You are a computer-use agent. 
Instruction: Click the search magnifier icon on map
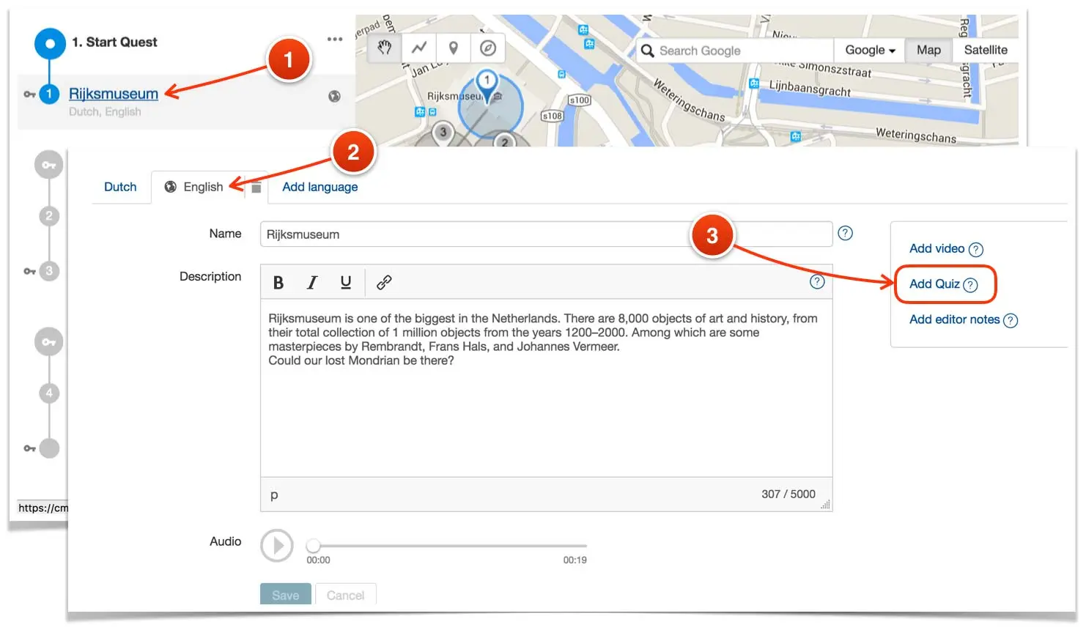[648, 51]
